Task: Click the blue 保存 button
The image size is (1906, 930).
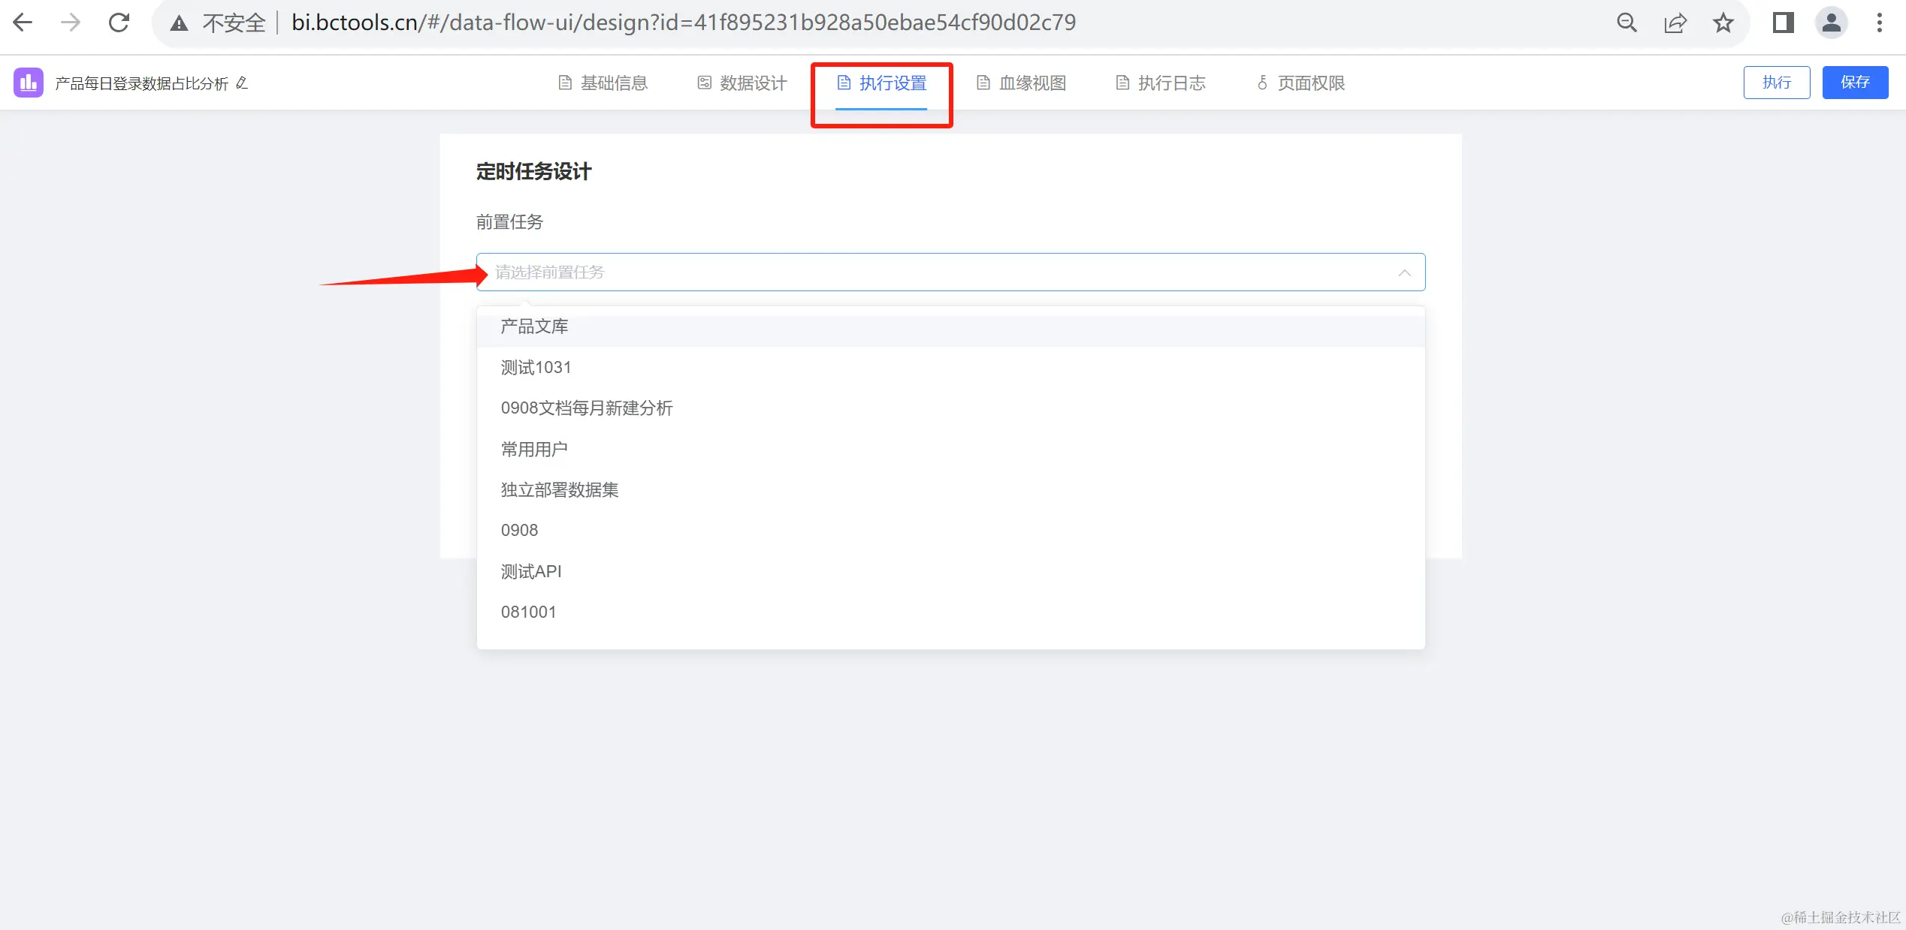Action: tap(1855, 82)
